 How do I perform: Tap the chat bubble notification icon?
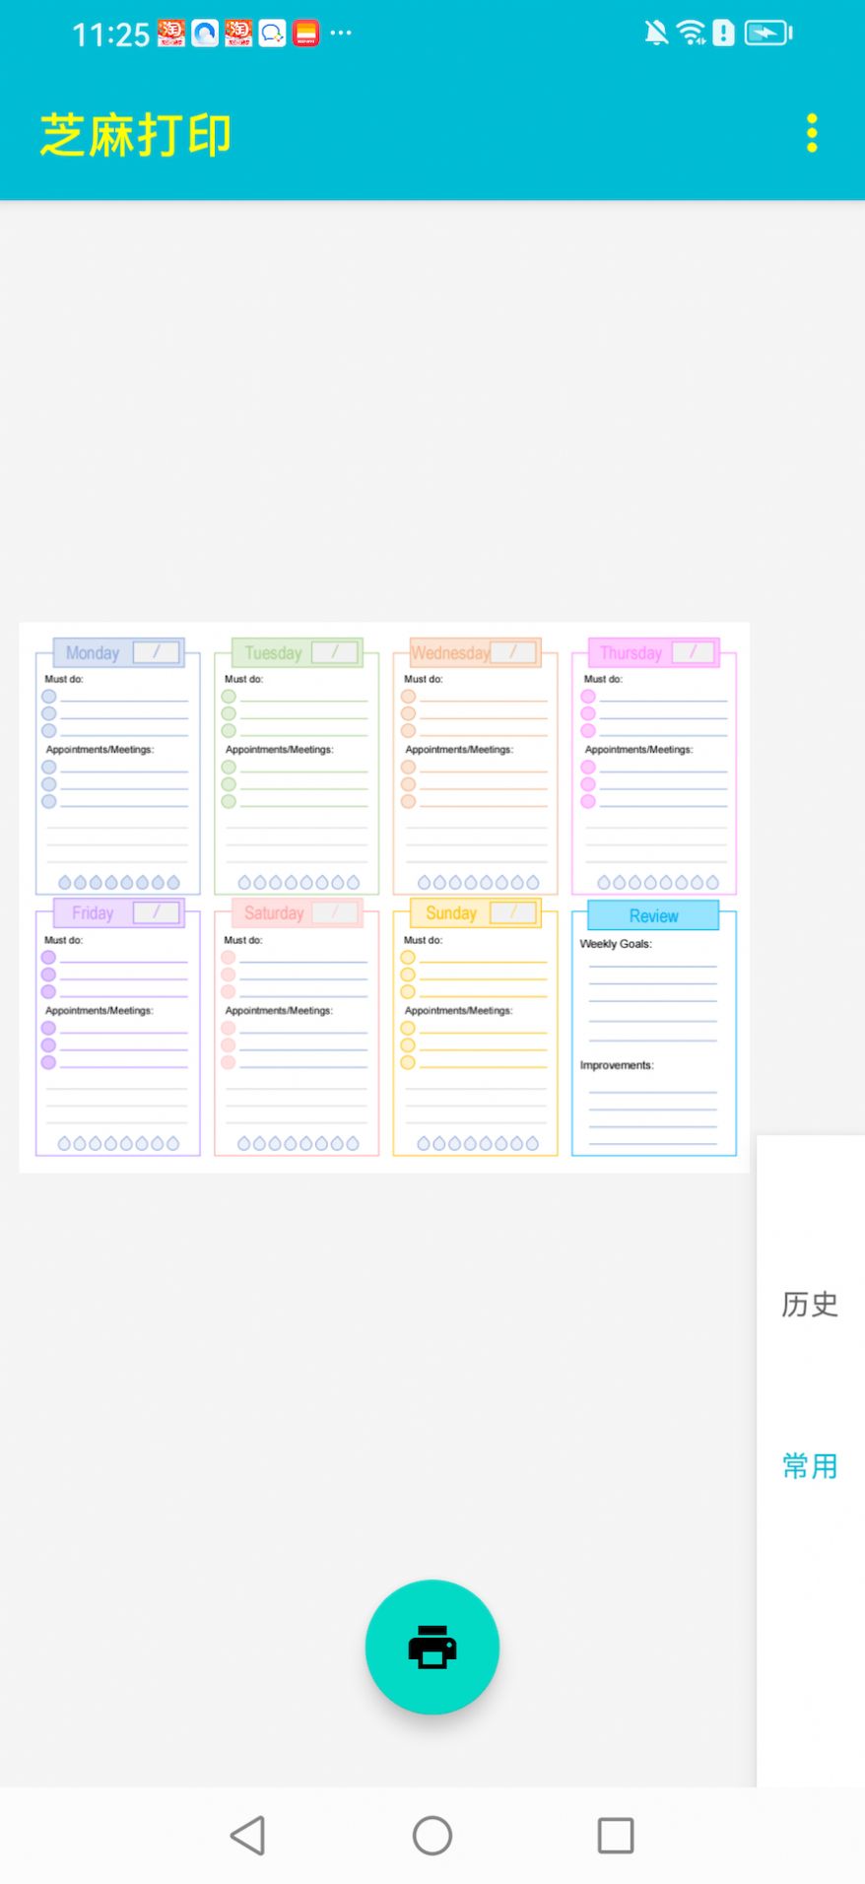(273, 34)
